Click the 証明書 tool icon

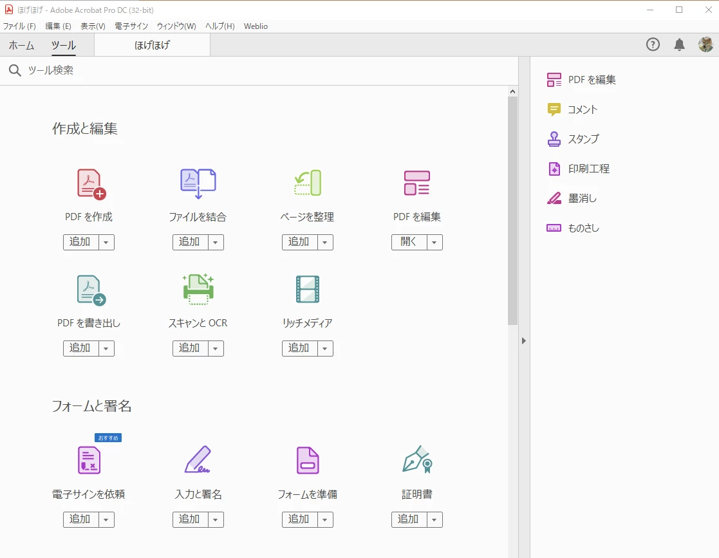(417, 460)
